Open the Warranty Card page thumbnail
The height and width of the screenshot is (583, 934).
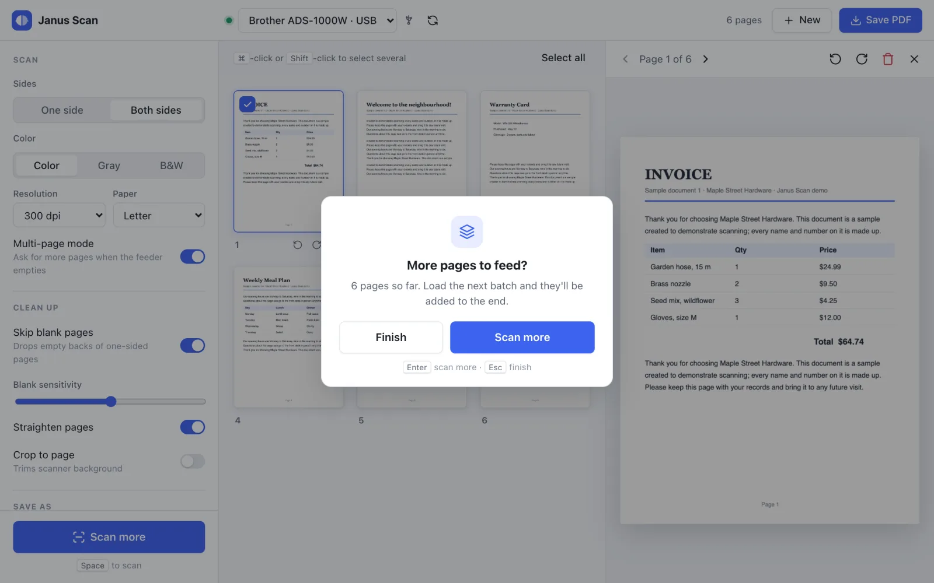point(535,143)
